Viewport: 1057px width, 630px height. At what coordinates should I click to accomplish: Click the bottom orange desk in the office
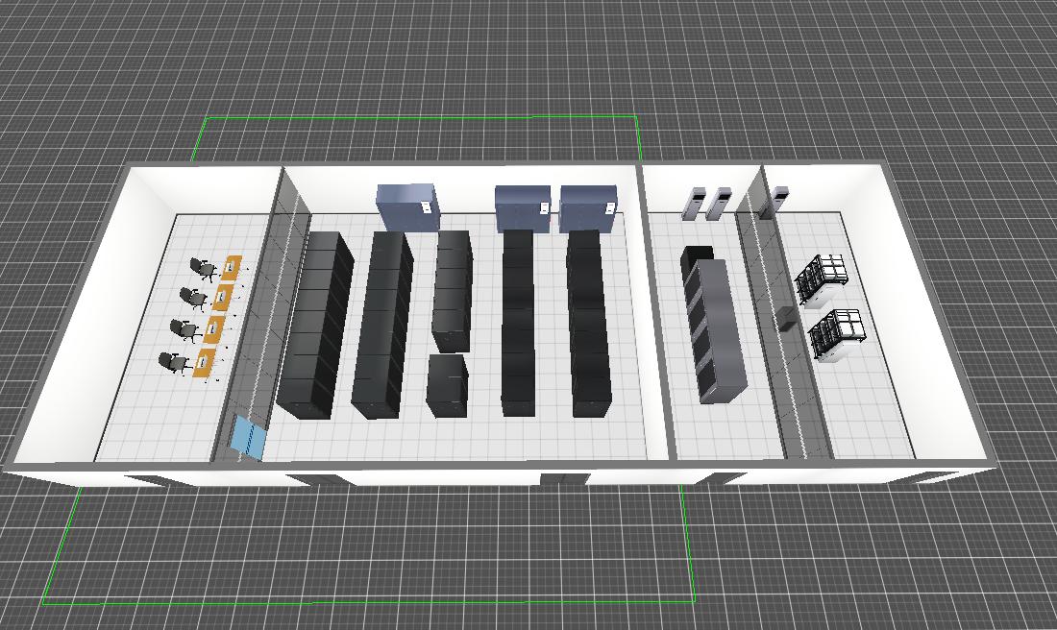point(204,363)
